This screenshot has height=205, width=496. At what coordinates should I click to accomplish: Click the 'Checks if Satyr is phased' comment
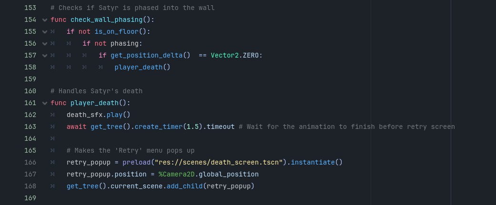tap(132, 8)
